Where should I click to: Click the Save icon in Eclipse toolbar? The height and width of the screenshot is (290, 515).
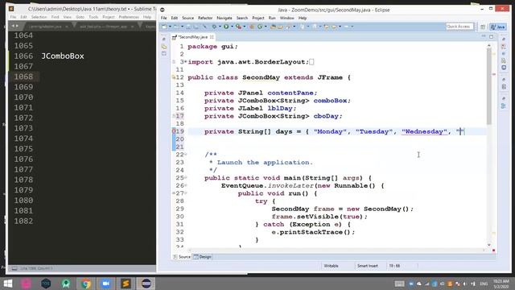(x=188, y=27)
